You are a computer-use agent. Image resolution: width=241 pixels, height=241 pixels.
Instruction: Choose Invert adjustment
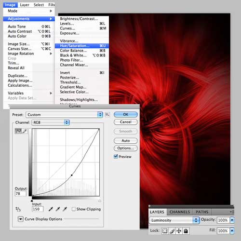pos(82,73)
